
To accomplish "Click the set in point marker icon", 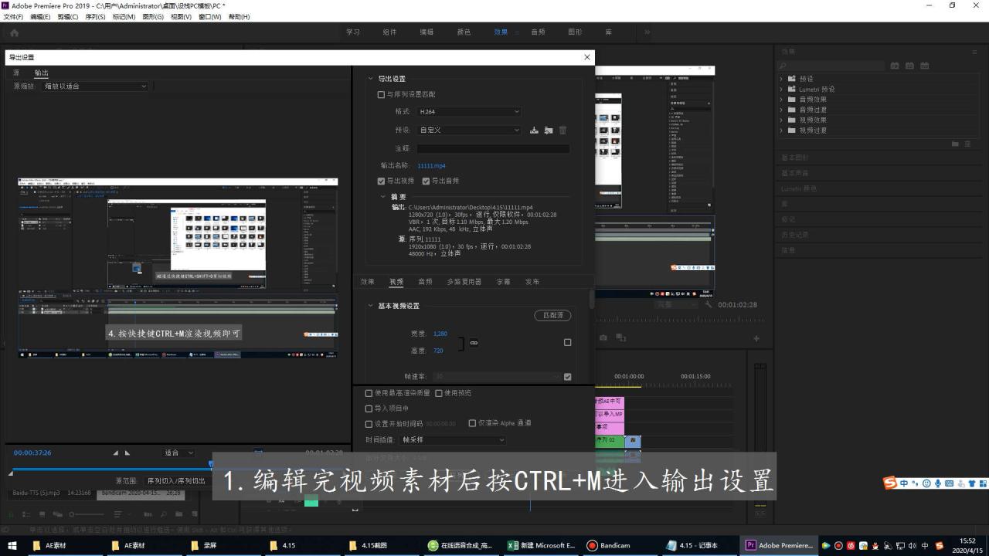I will [116, 453].
